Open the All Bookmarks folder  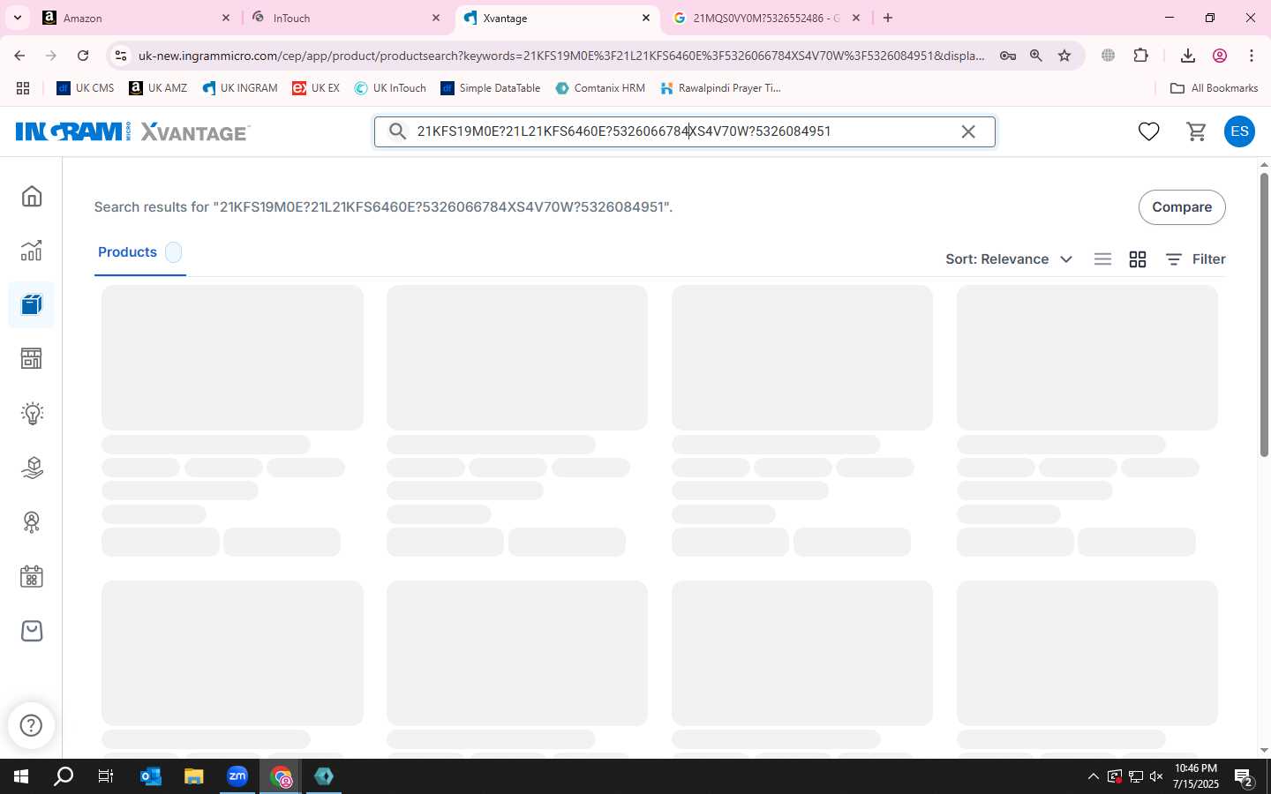coord(1214,88)
